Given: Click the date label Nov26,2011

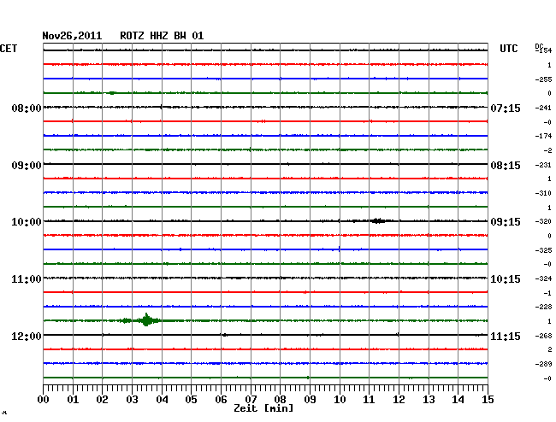Looking at the screenshot, I should point(72,36).
